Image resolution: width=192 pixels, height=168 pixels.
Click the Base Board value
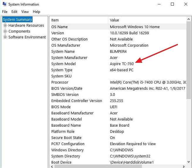pos(120,125)
